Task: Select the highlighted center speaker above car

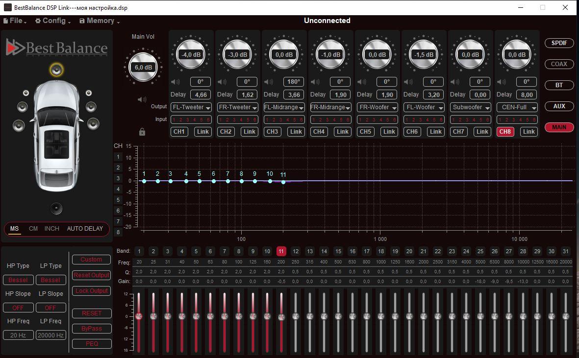Action: point(56,70)
